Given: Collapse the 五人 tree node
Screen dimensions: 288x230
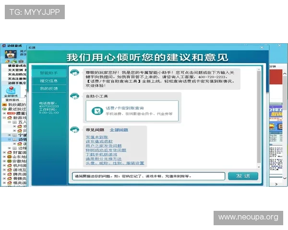Looking at the screenshot, I should (x=10, y=122).
